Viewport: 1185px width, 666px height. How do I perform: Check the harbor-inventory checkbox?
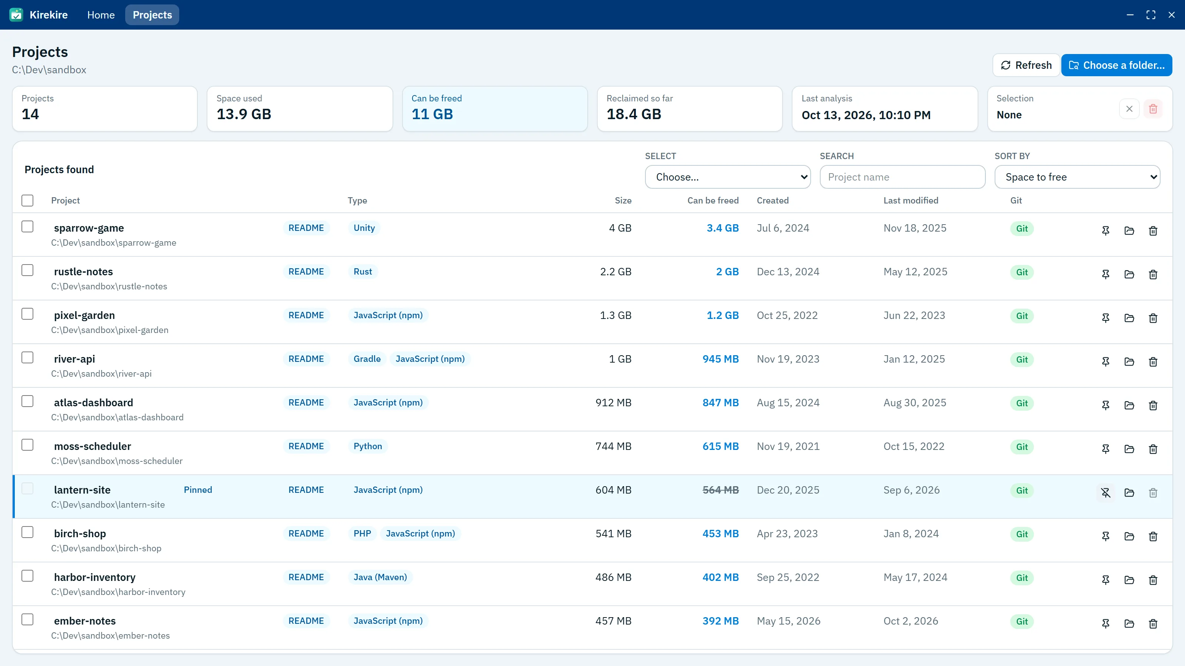28,576
